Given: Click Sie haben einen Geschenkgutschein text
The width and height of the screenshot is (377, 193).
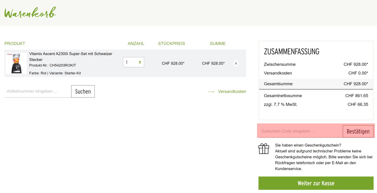Looking at the screenshot, I should [x=308, y=145].
